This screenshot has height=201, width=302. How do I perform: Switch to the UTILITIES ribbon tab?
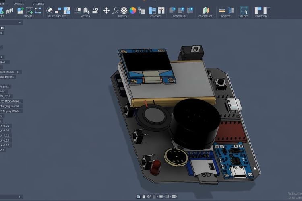[38, 4]
